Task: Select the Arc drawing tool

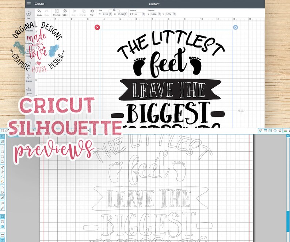Action: [x=3, y=187]
